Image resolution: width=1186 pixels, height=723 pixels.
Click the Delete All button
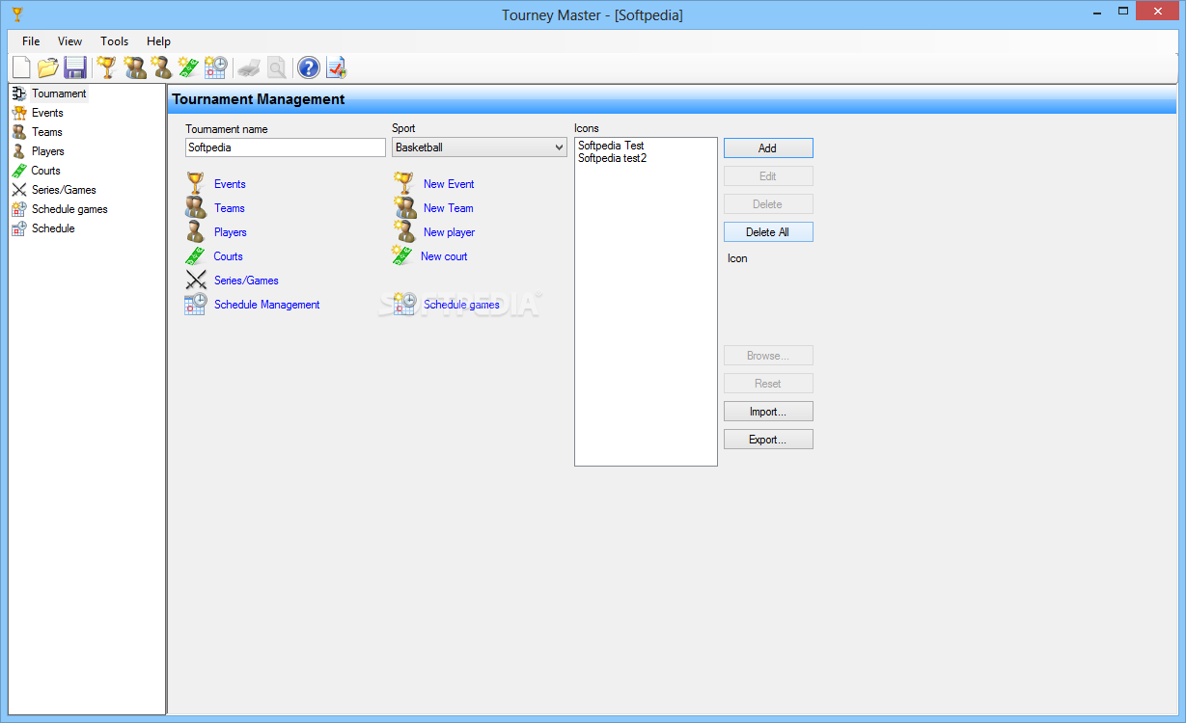tap(768, 232)
